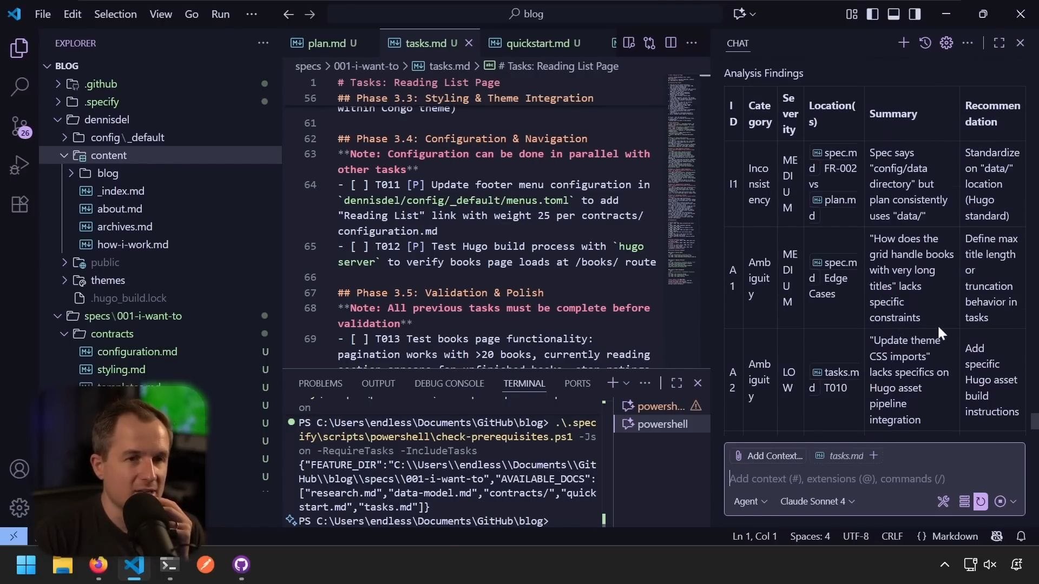Image resolution: width=1039 pixels, height=584 pixels.
Task: Toggle the bottom panel layout button
Action: (x=893, y=14)
